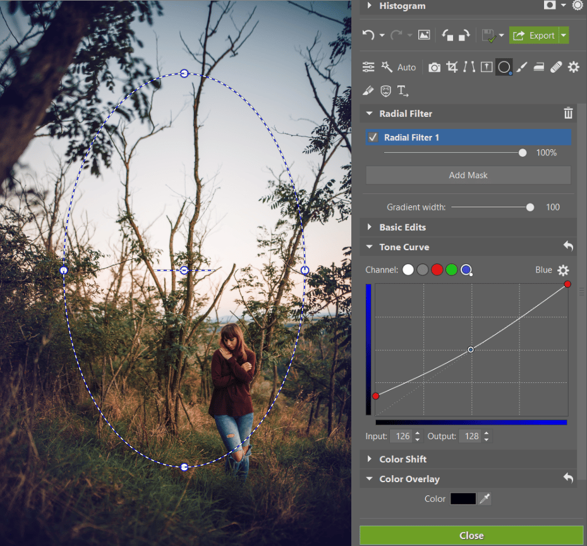
Task: Click the Export button
Action: point(534,35)
